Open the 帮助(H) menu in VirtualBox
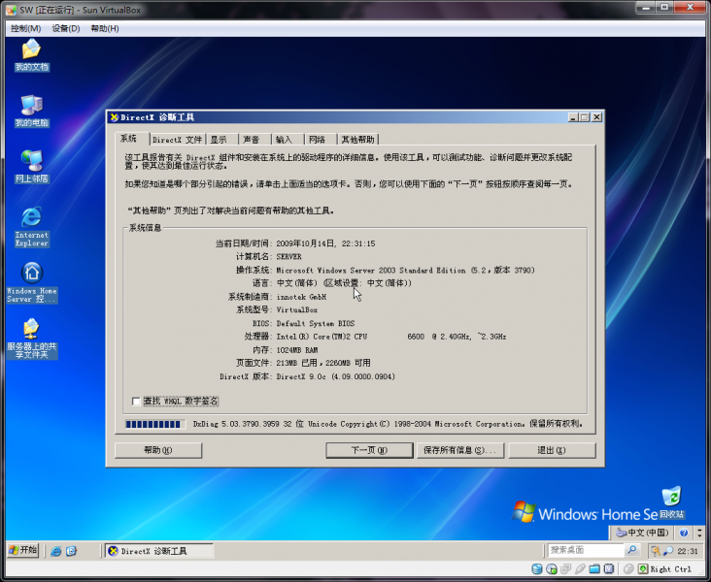This screenshot has height=582, width=711. coord(105,28)
